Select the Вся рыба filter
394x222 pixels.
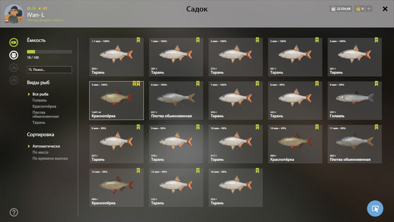[x=40, y=94]
